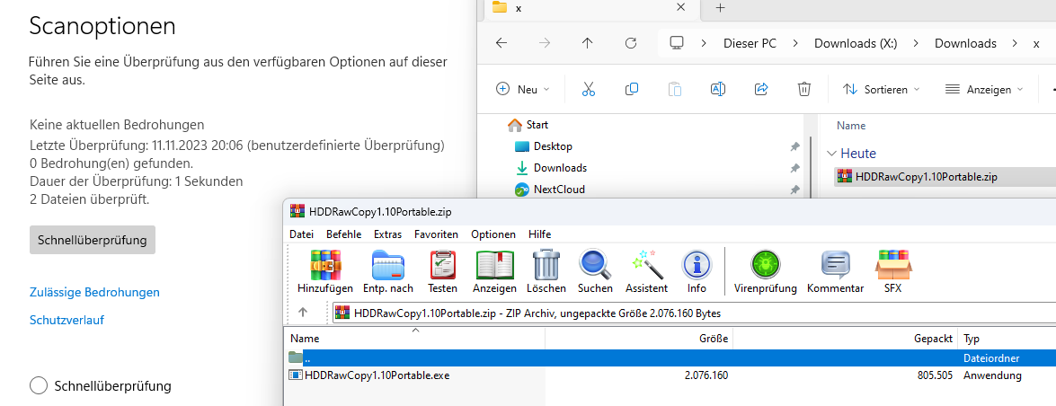Open the Sortieren dropdown
The height and width of the screenshot is (406, 1056).
click(882, 89)
